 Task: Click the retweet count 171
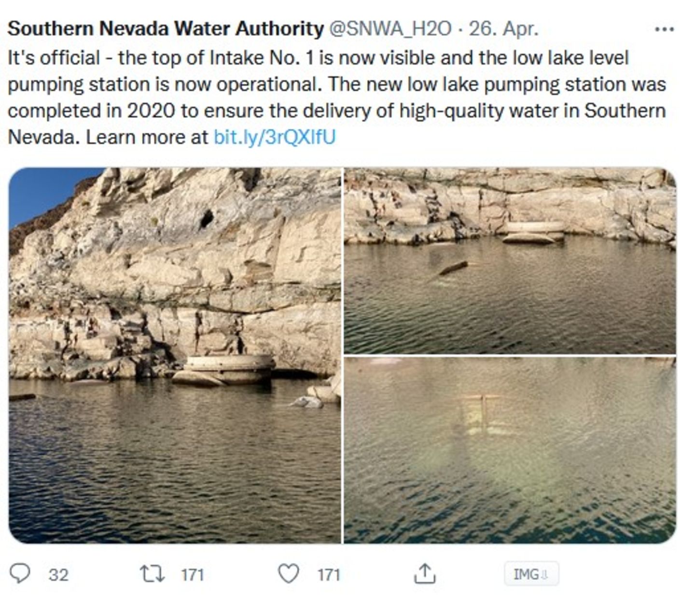point(192,575)
